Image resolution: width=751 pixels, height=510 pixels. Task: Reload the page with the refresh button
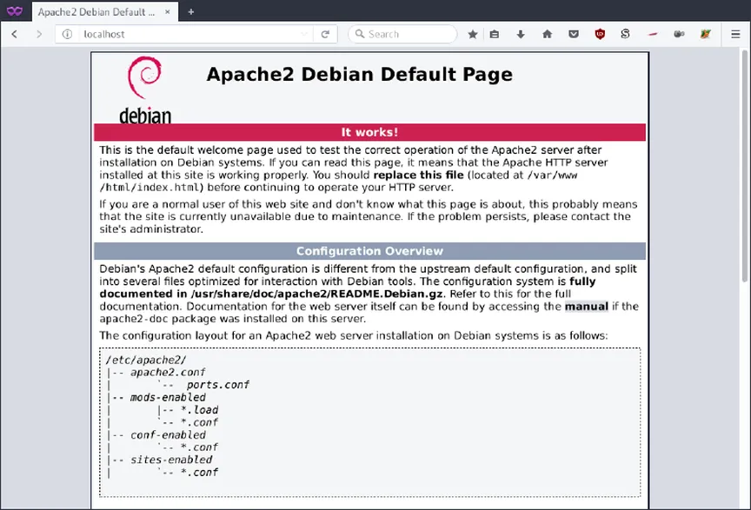coord(325,34)
